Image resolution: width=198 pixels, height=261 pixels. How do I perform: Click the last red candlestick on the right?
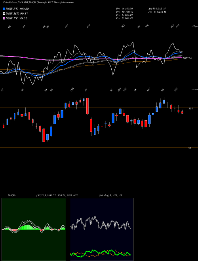click(x=182, y=112)
